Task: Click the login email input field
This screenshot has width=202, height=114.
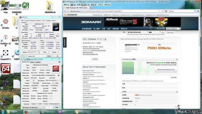Action: 137,32
